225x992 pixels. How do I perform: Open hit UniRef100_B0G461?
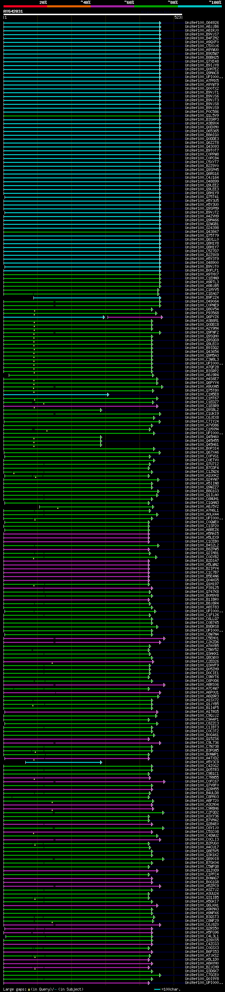coord(202,735)
